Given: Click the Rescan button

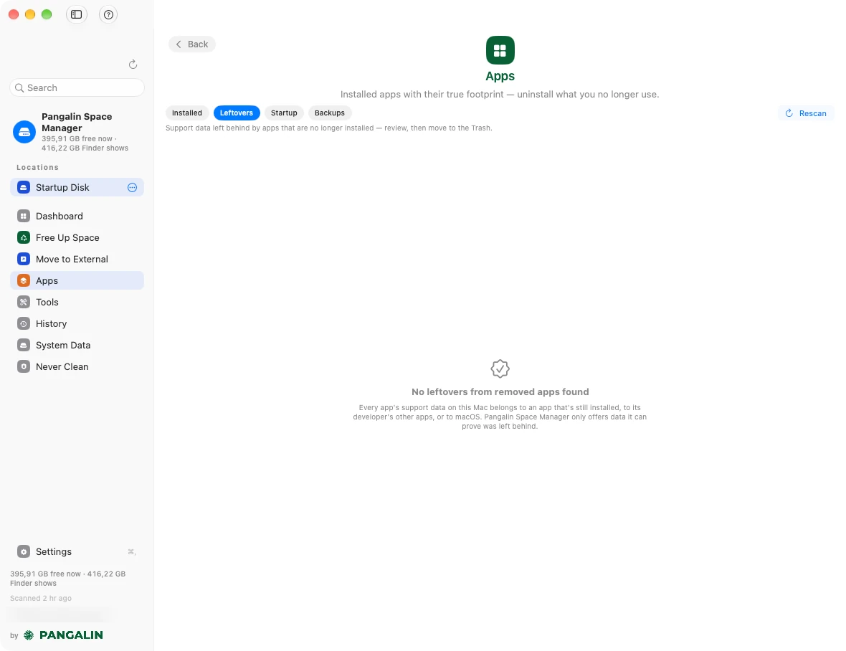Looking at the screenshot, I should pos(806,113).
